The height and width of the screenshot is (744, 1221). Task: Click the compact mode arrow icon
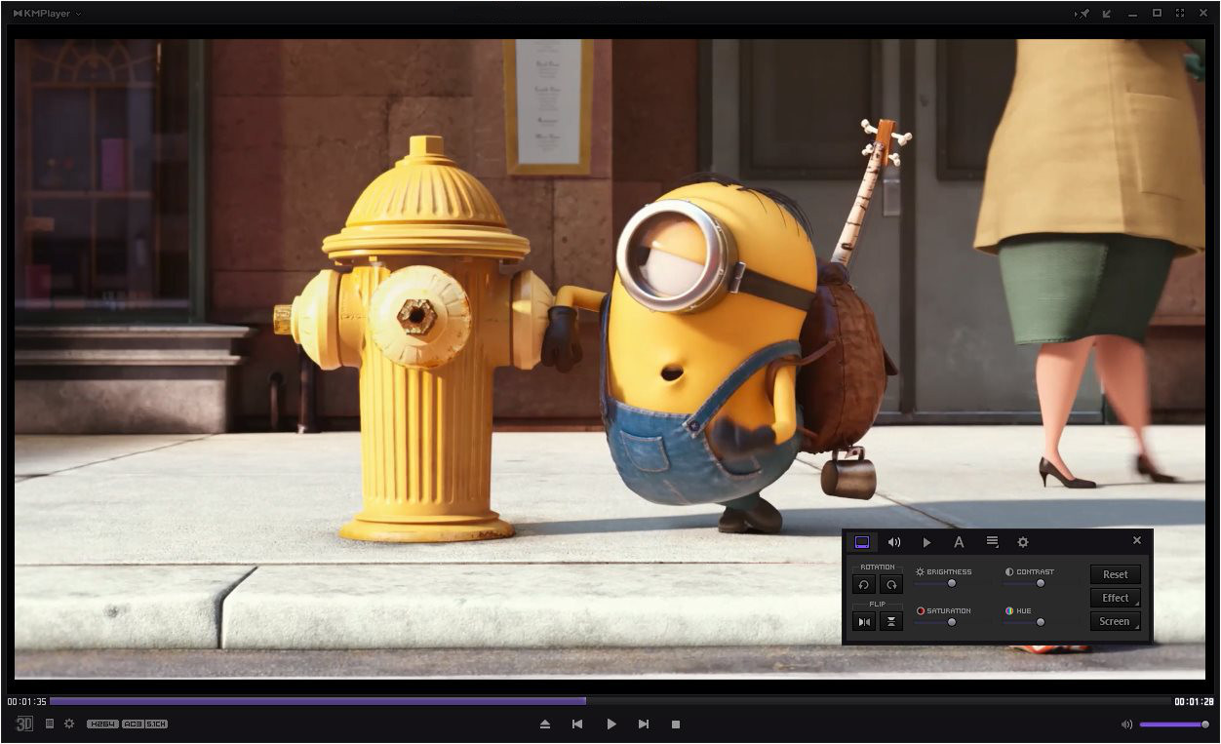click(1107, 14)
